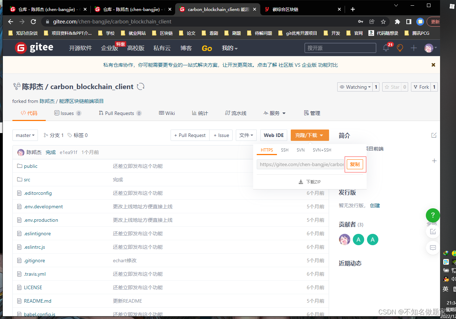The width and height of the screenshot is (456, 319).
Task: Open the 管理 tab
Action: (x=312, y=113)
